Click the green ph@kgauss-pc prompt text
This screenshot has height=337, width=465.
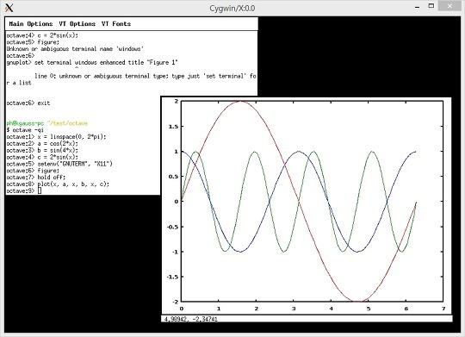[x=25, y=123]
